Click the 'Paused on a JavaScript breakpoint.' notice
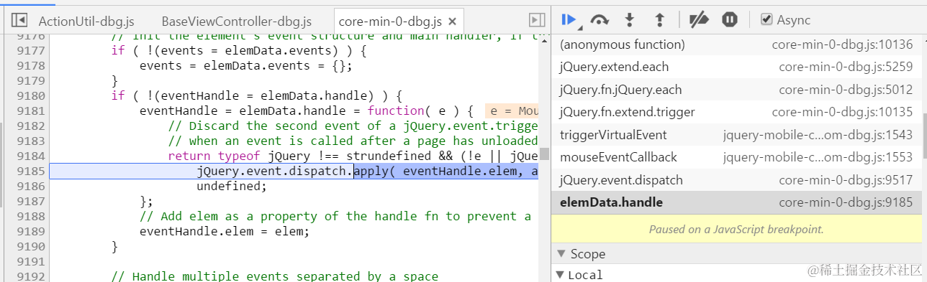Image resolution: width=927 pixels, height=282 pixels. click(736, 230)
